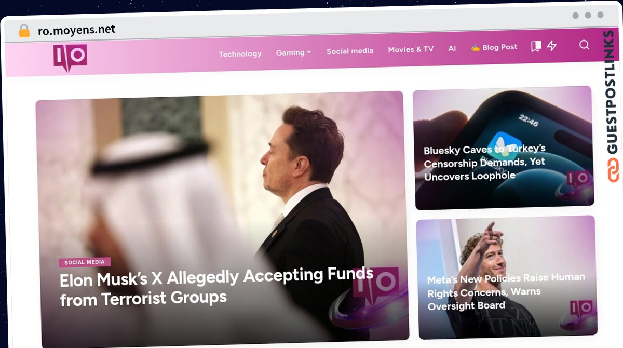Image resolution: width=623 pixels, height=348 pixels.
Task: Open the bookmarks icon in navbar
Action: coord(536,47)
